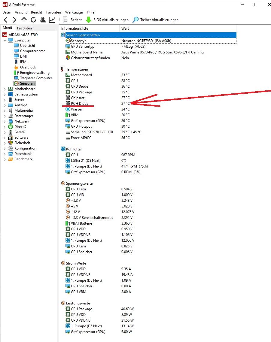Click the Geräte tree icon
The width and height of the screenshot is (271, 342).
11,132
